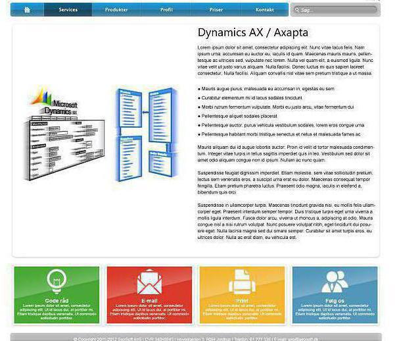
Task: Open the Priser menu item
Action: click(x=216, y=10)
